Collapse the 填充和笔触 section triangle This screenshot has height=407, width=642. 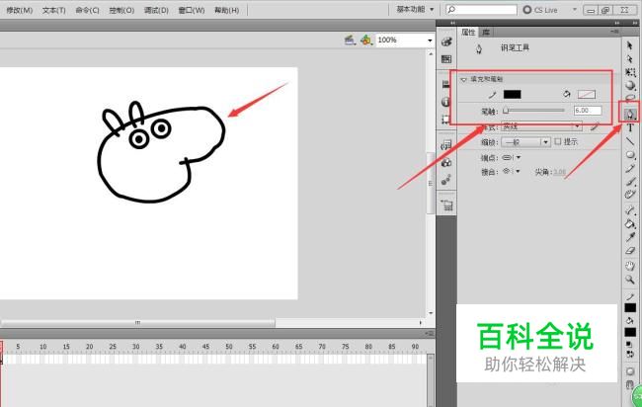click(x=463, y=79)
